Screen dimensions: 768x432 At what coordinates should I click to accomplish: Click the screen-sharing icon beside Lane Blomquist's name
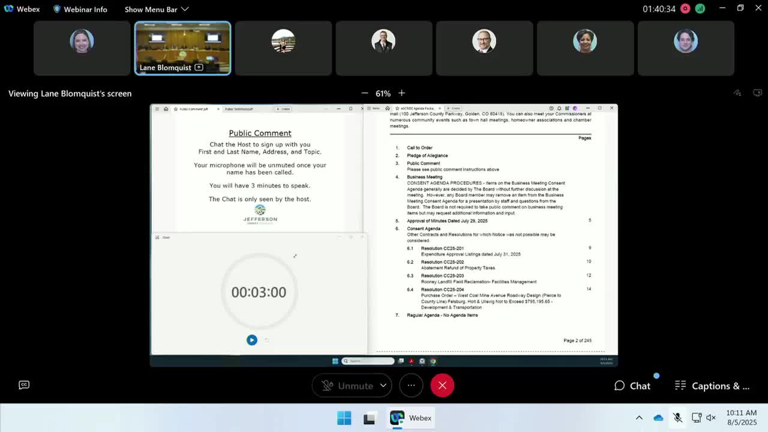pos(199,67)
